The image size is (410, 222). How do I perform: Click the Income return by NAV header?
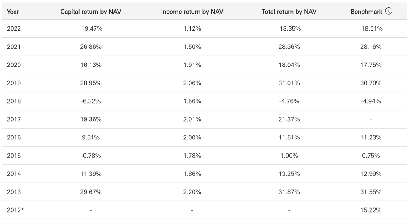pos(192,12)
